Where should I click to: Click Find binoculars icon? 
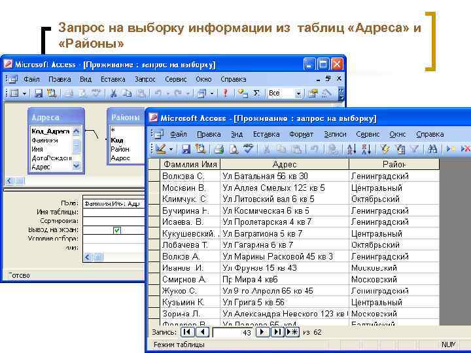432,148
